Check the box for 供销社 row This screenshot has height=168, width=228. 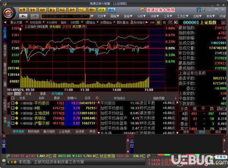tap(13, 118)
